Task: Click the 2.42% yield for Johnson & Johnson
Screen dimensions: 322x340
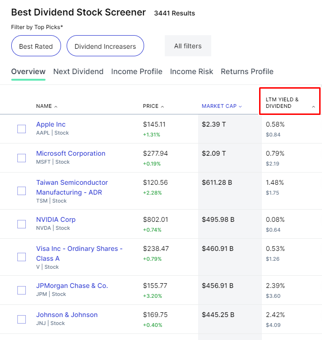Action: 275,315
